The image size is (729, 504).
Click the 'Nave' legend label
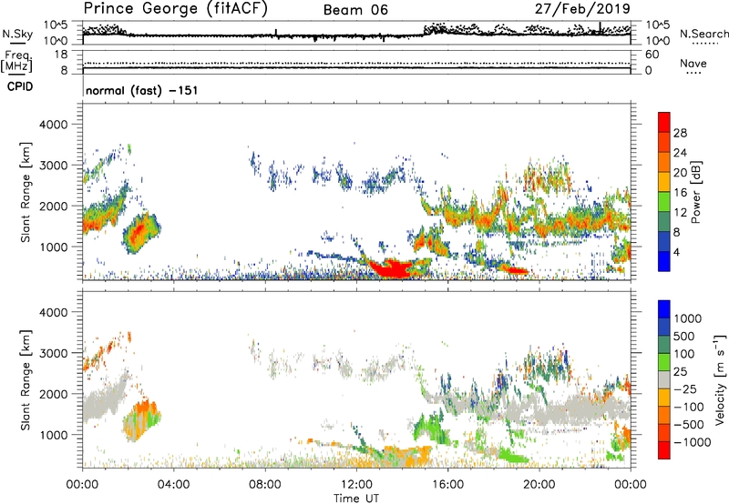(x=693, y=63)
